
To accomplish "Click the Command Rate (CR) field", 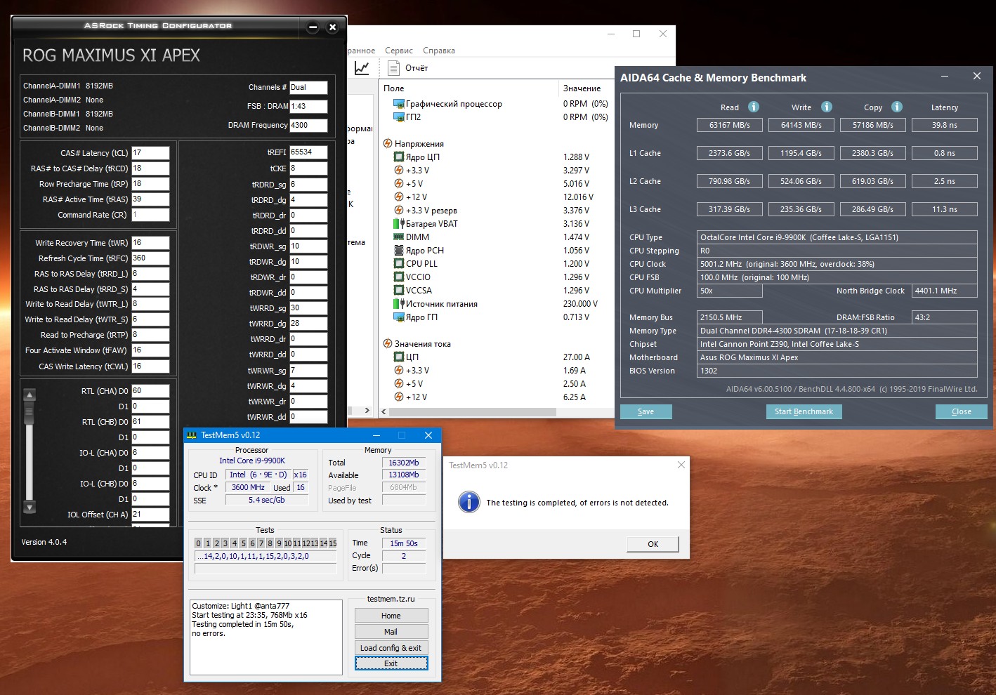I will click(x=150, y=215).
